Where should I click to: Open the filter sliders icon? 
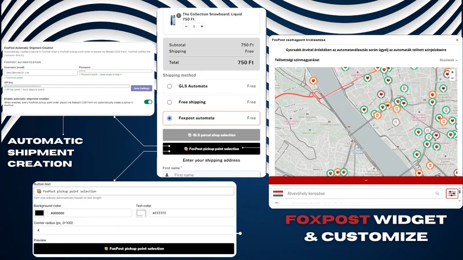pyautogui.click(x=452, y=194)
